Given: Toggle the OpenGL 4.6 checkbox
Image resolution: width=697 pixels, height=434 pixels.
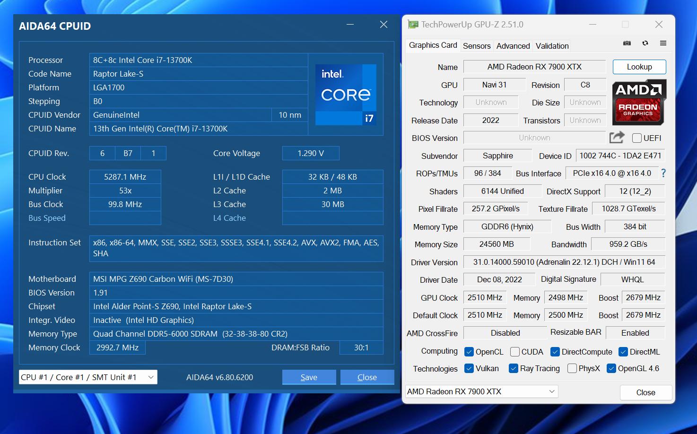Looking at the screenshot, I should pyautogui.click(x=611, y=368).
